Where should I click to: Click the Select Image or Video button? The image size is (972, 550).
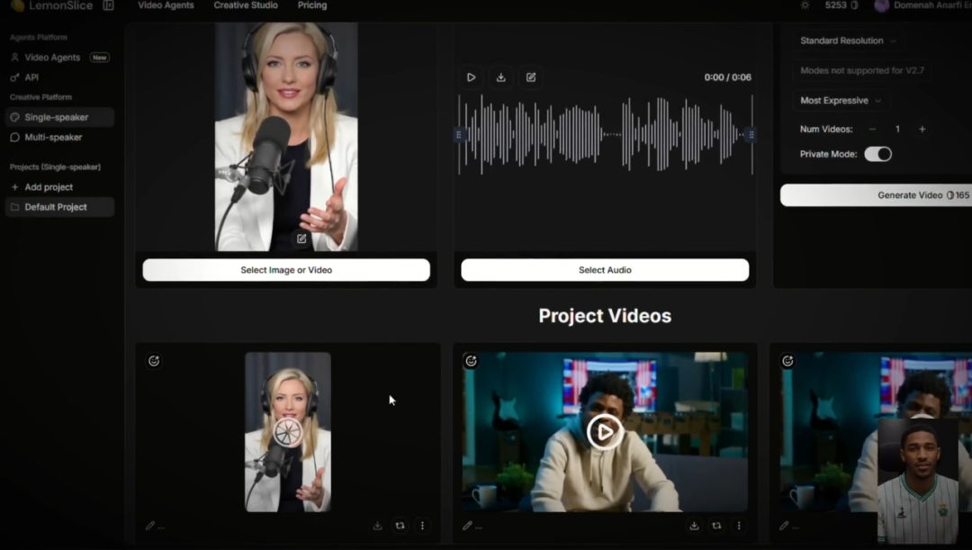click(x=286, y=270)
